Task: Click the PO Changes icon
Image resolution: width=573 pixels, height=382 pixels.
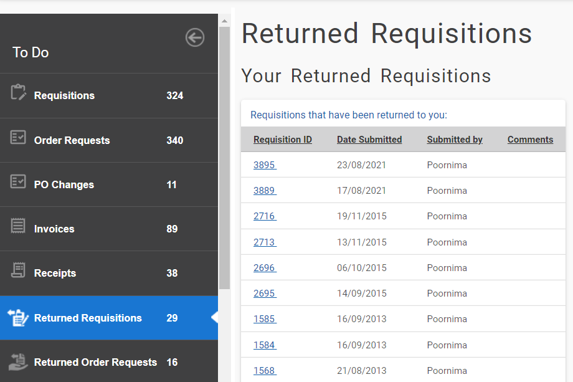Action: click(x=18, y=181)
